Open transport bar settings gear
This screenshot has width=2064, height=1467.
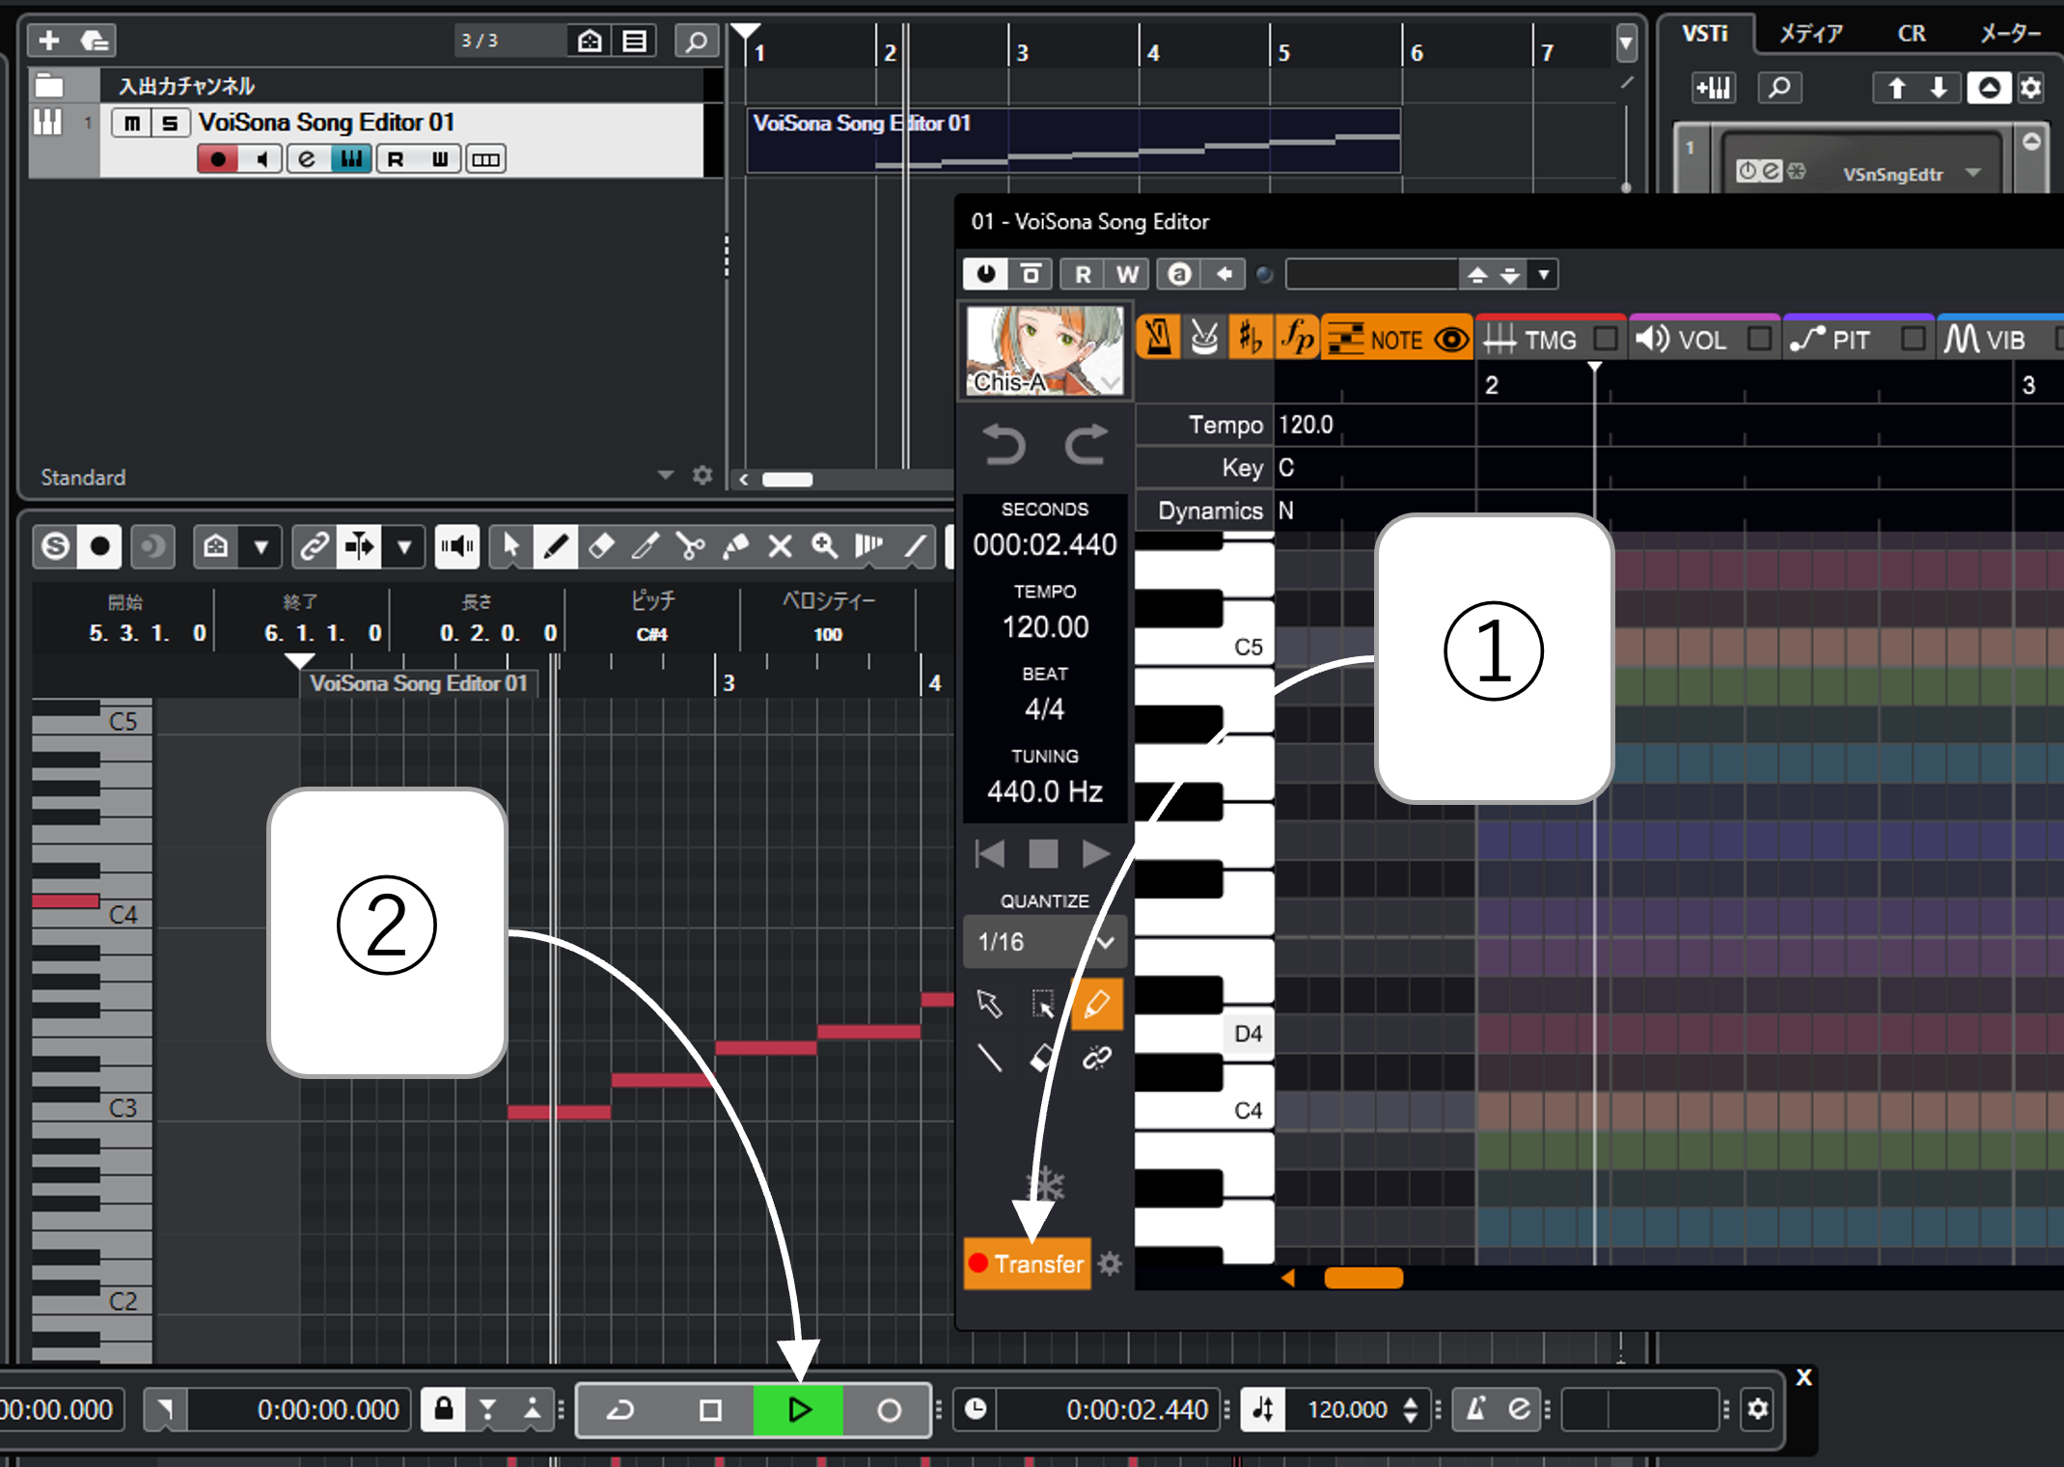pyautogui.click(x=1758, y=1410)
